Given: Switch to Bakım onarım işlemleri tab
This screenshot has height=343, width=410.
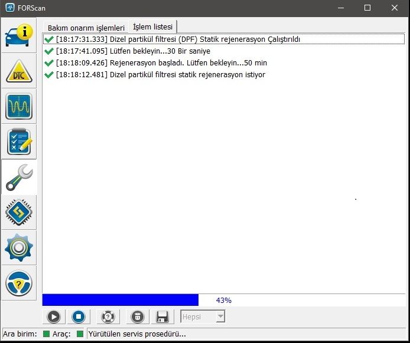Looking at the screenshot, I should pos(86,28).
